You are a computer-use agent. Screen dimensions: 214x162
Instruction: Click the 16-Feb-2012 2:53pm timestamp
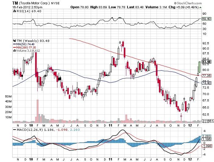(27, 7)
